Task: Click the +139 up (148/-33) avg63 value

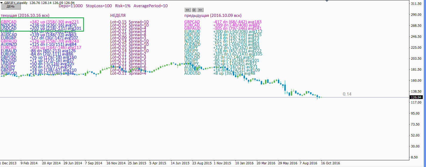Action: coord(53,35)
